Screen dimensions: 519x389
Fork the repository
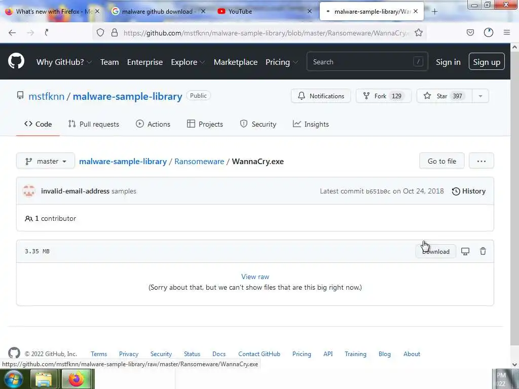click(x=383, y=96)
